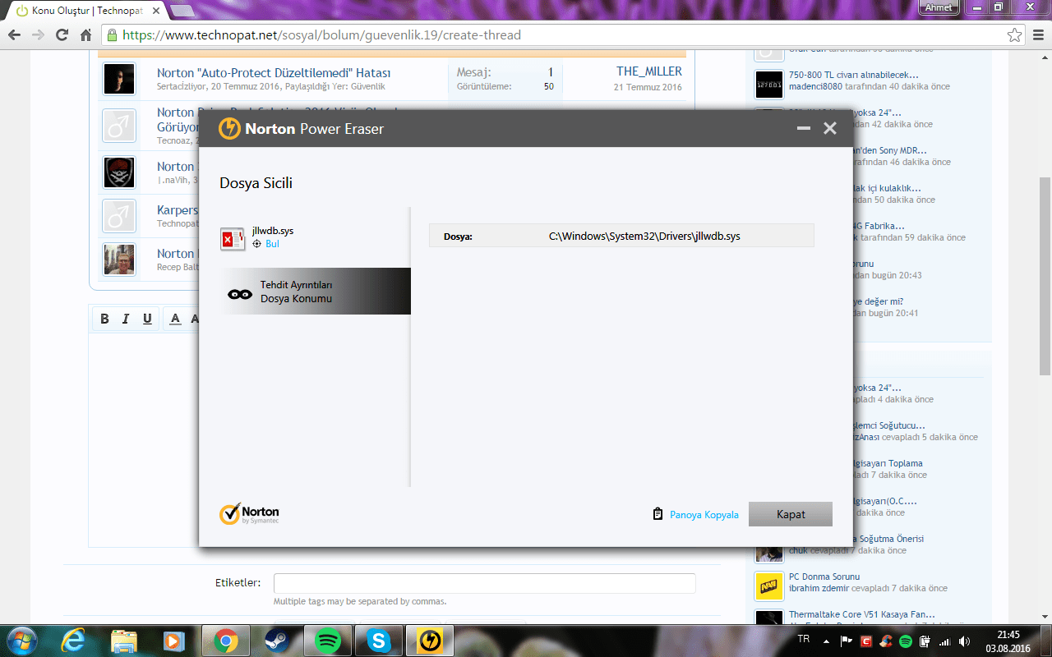The image size is (1052, 657).
Task: Click Panoya Kopyala link
Action: pos(704,515)
